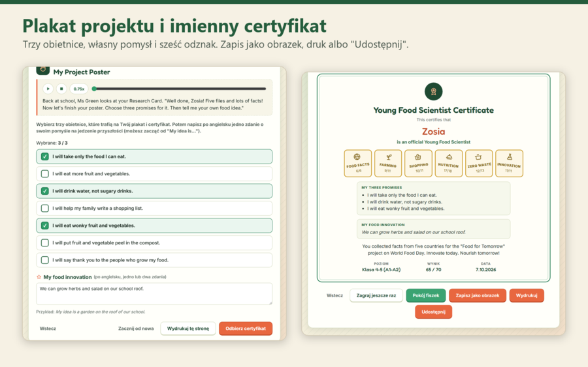Screen dimensions: 588x367
Task: Uncheck "I will eat wonky fruit and vegetables"
Action: click(x=154, y=225)
